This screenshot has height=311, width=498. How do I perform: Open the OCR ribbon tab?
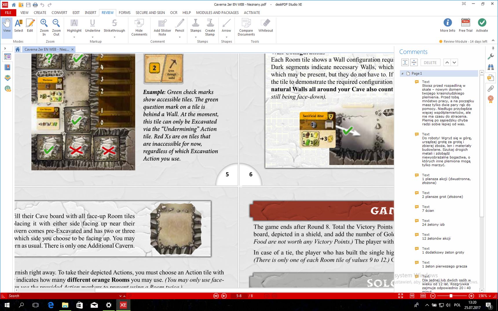pyautogui.click(x=174, y=12)
